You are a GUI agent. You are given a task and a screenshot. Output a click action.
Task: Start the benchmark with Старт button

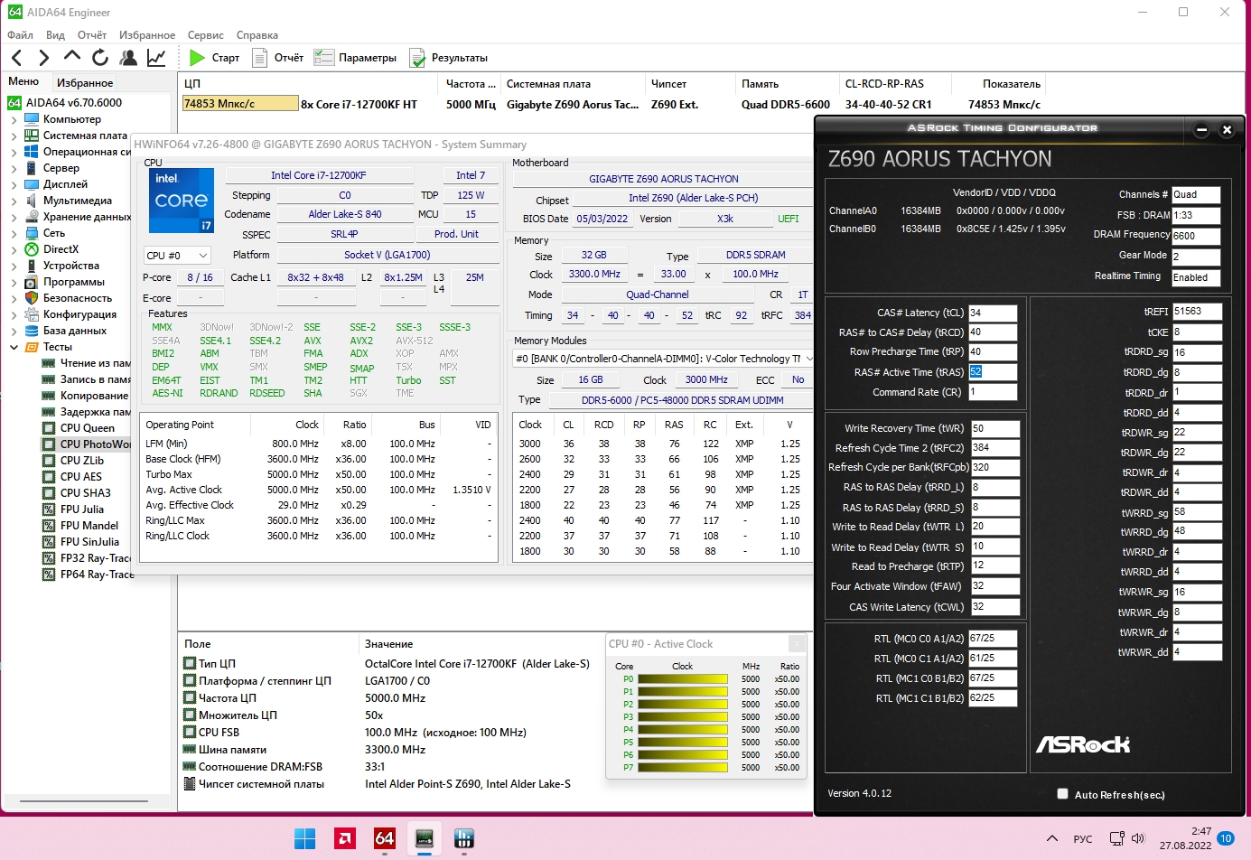coord(215,58)
